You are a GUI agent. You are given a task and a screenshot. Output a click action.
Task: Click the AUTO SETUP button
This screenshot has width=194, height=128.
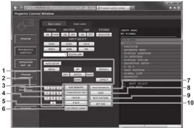coord(52,63)
